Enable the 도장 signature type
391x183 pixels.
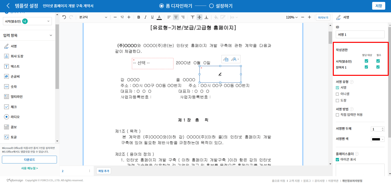[337, 100]
